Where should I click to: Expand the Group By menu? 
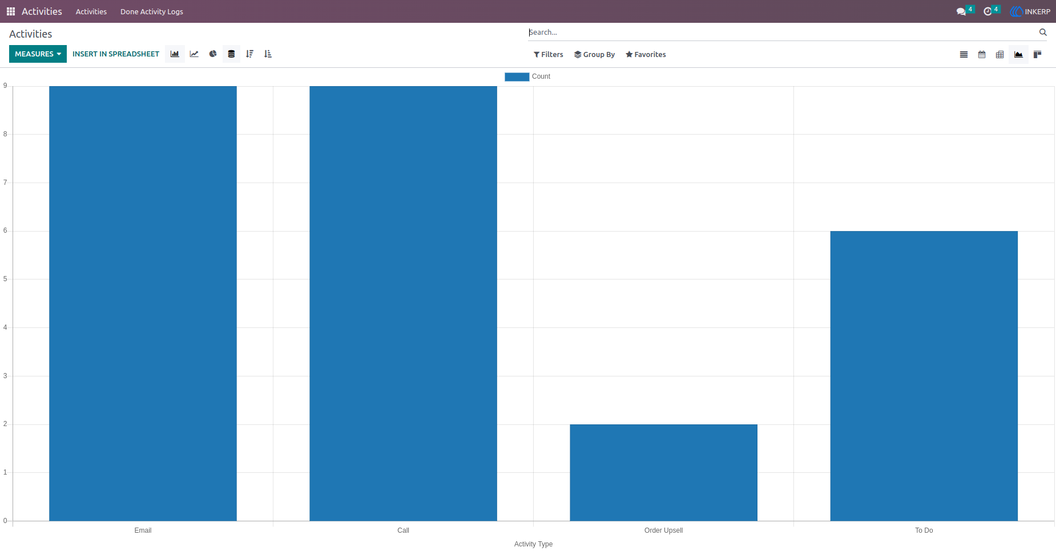[x=594, y=55]
